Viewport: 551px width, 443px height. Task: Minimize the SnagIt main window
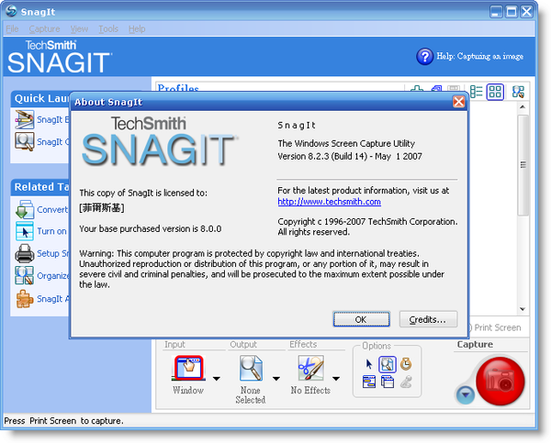[x=496, y=12]
